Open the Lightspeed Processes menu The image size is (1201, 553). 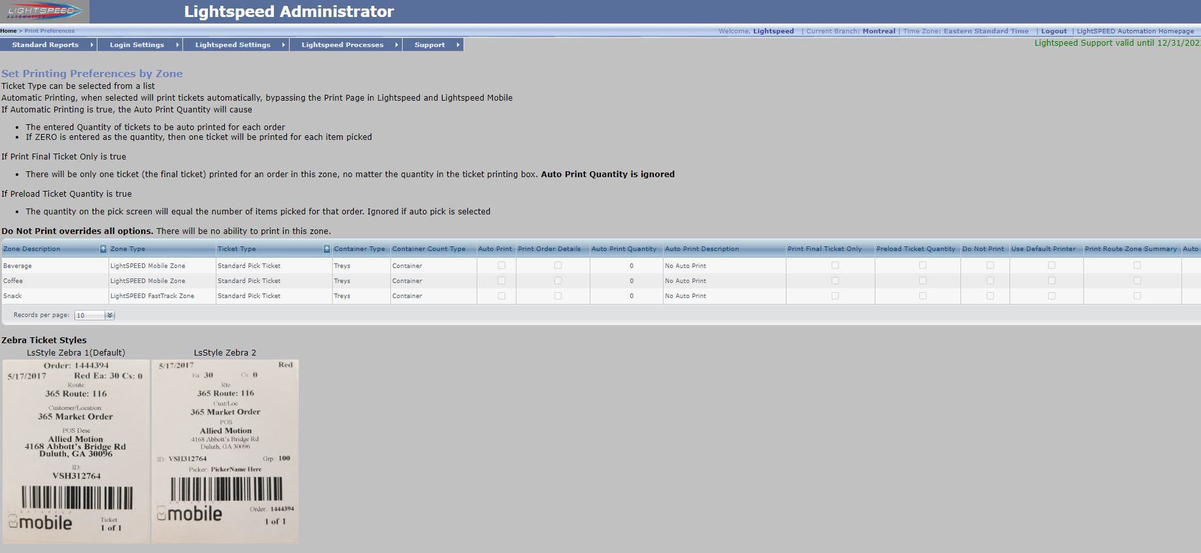tap(342, 44)
